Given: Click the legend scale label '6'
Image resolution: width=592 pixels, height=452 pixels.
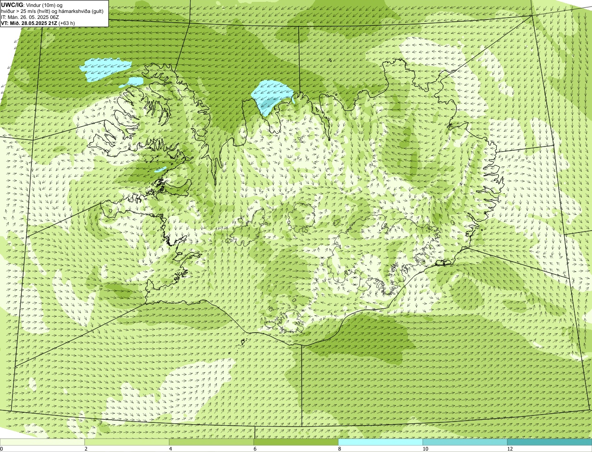Looking at the screenshot, I should pyautogui.click(x=255, y=449).
